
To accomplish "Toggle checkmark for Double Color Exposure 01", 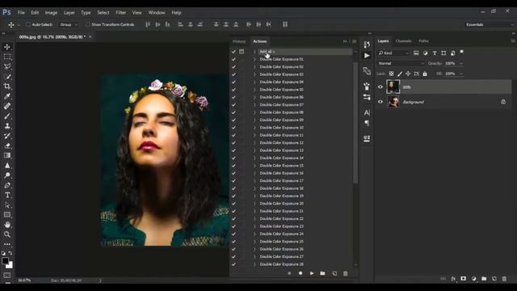I will coord(233,59).
